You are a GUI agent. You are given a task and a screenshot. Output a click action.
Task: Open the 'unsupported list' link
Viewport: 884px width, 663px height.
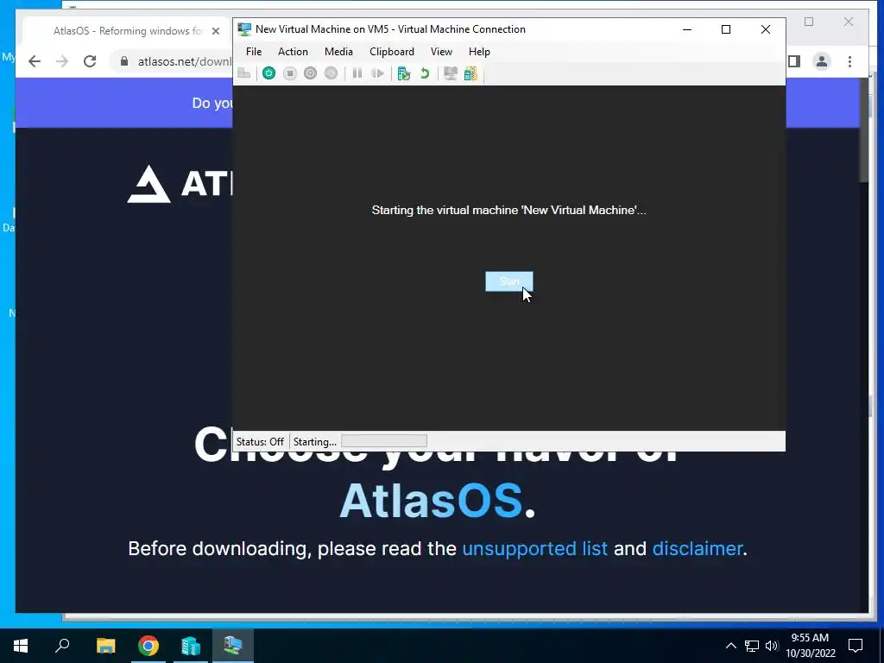[x=534, y=548]
